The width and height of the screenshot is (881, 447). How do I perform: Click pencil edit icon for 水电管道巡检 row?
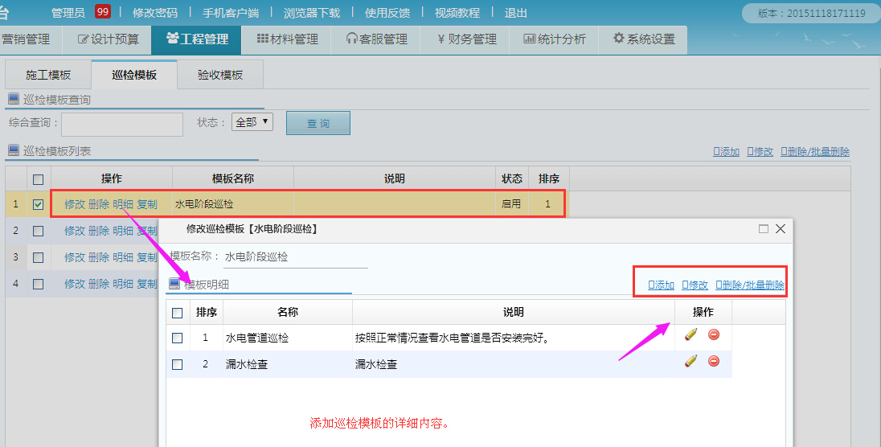click(690, 335)
